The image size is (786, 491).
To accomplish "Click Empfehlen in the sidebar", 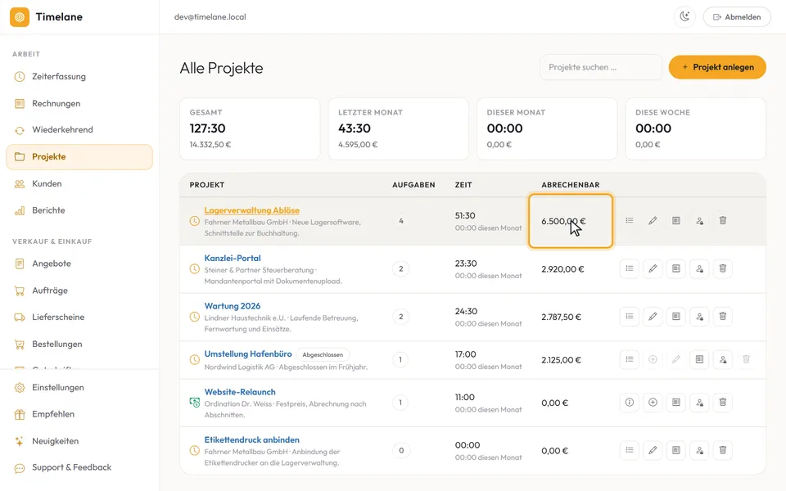I will click(x=79, y=414).
